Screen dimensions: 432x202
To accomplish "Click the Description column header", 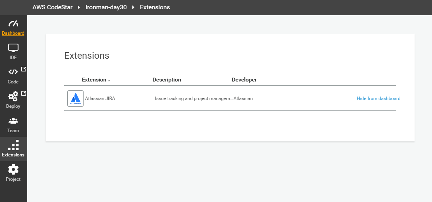I will [167, 80].
